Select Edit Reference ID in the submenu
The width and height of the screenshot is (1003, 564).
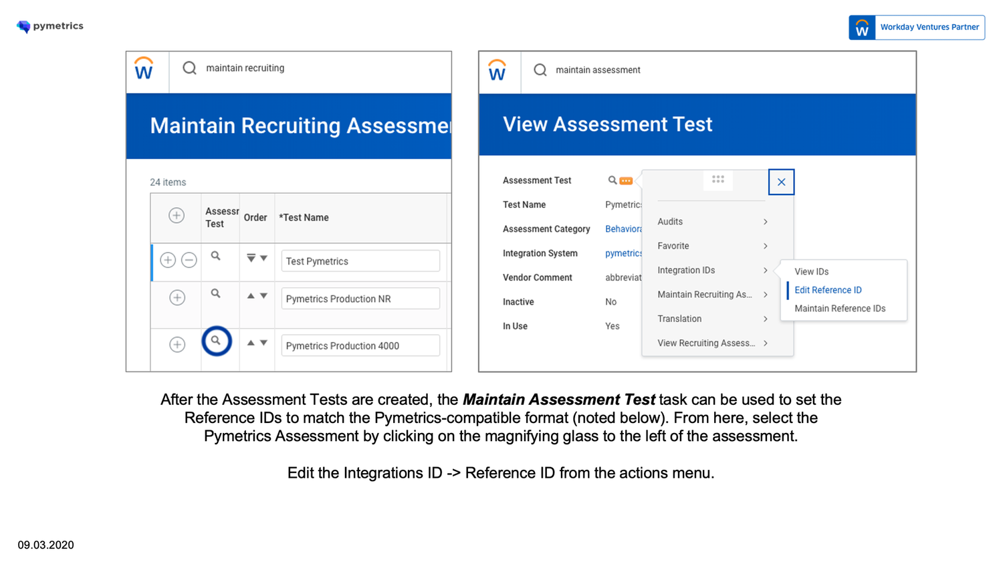pyautogui.click(x=828, y=290)
